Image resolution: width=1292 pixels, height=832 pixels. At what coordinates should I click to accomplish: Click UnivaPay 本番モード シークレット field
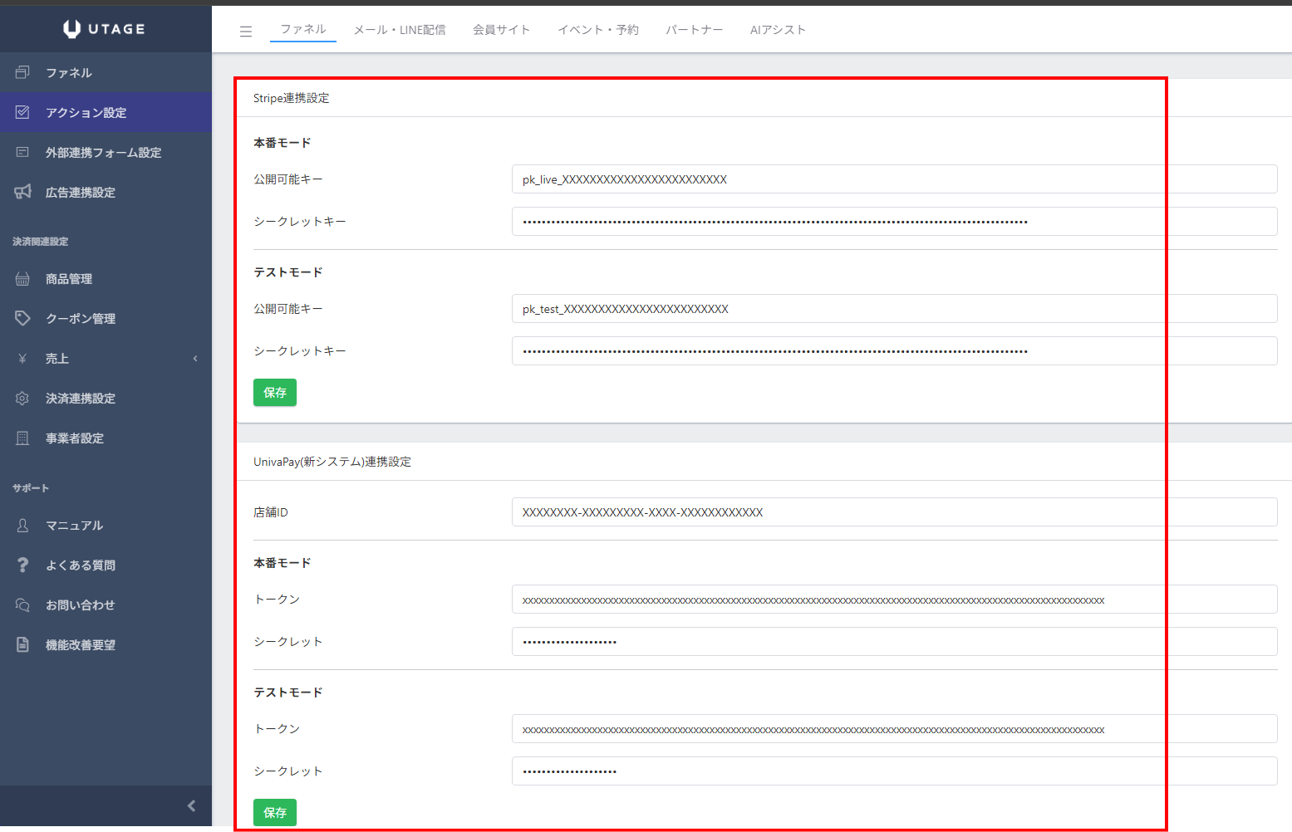point(894,642)
